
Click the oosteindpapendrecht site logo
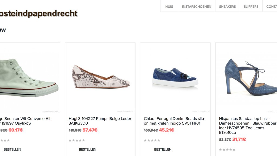38,14
